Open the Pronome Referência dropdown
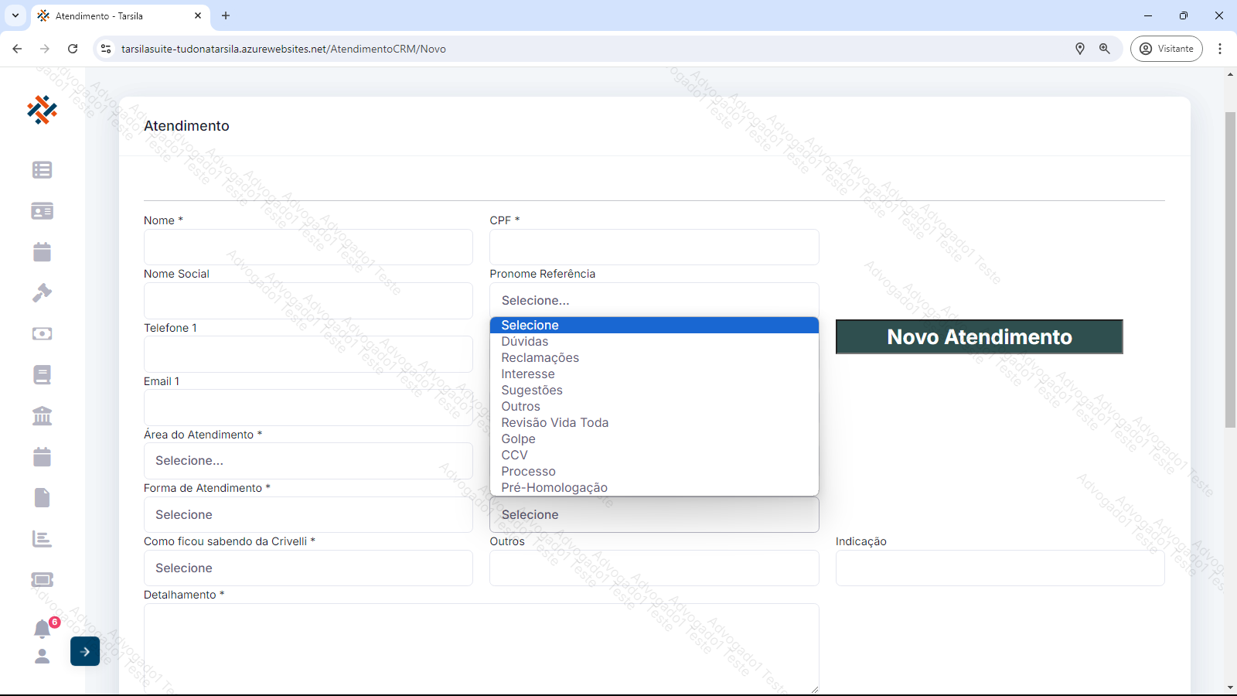This screenshot has width=1237, height=696. [654, 300]
